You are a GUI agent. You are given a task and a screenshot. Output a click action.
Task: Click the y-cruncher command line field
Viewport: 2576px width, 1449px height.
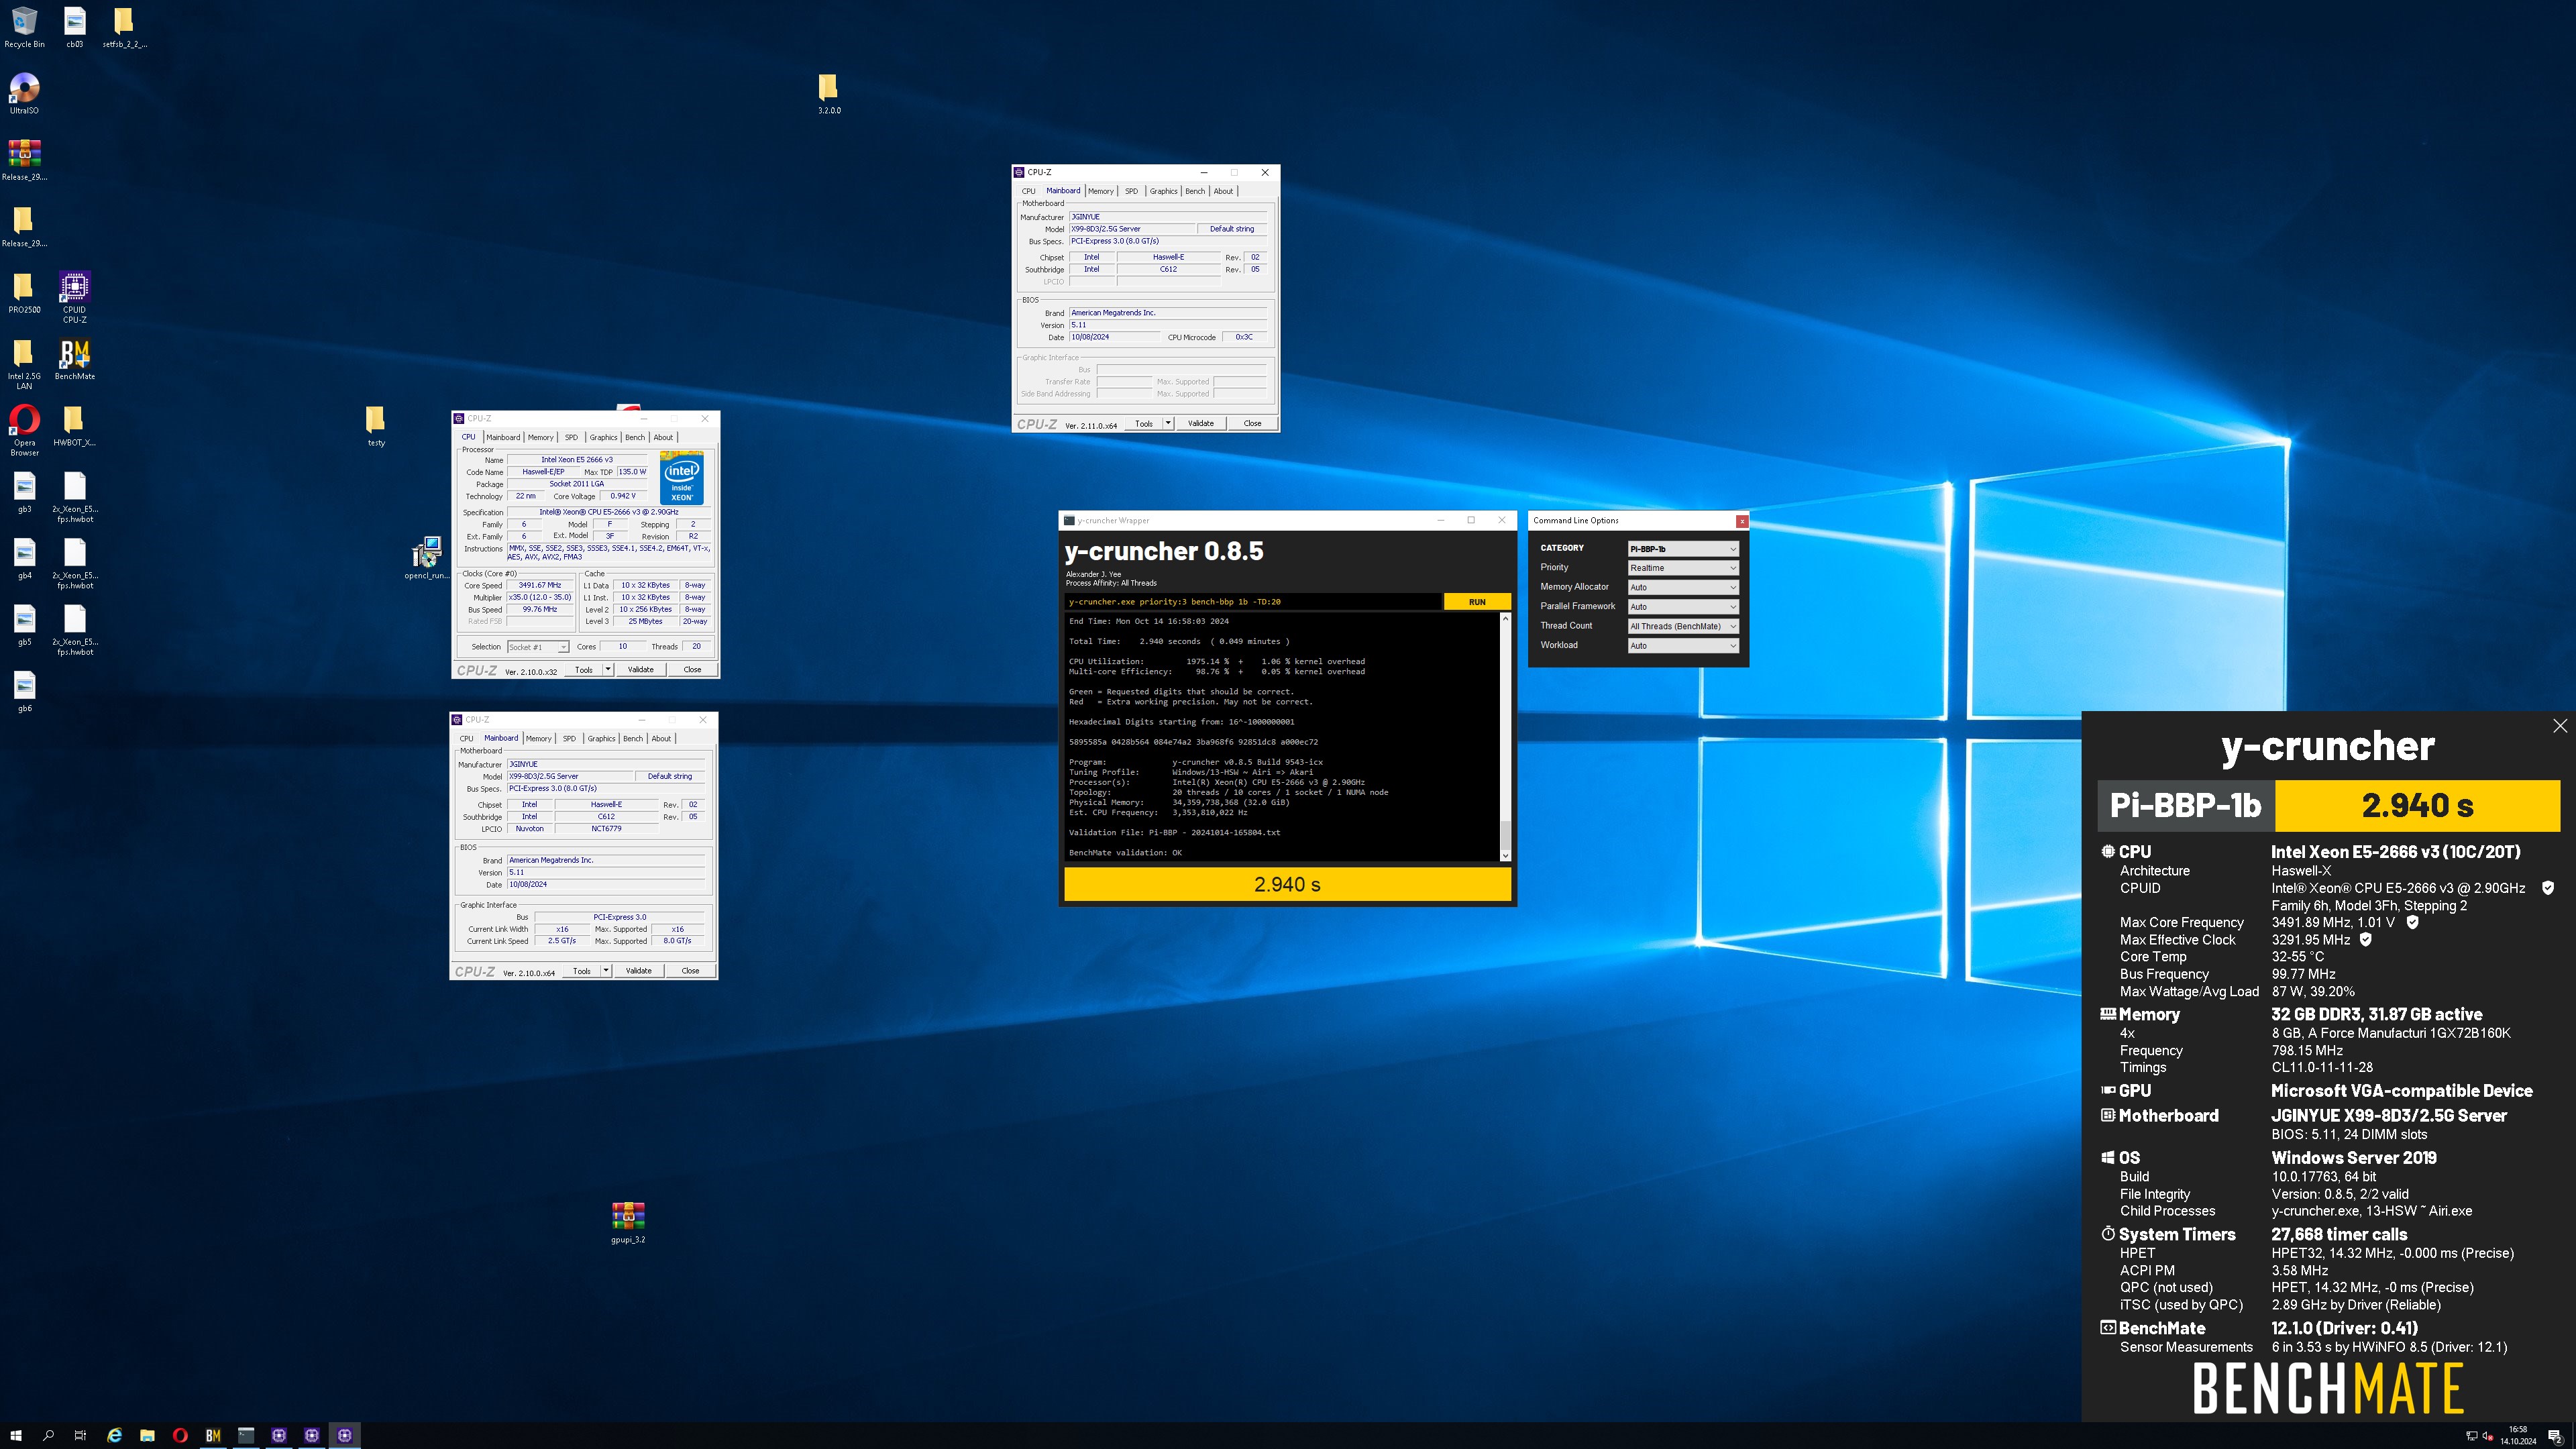(x=1253, y=602)
